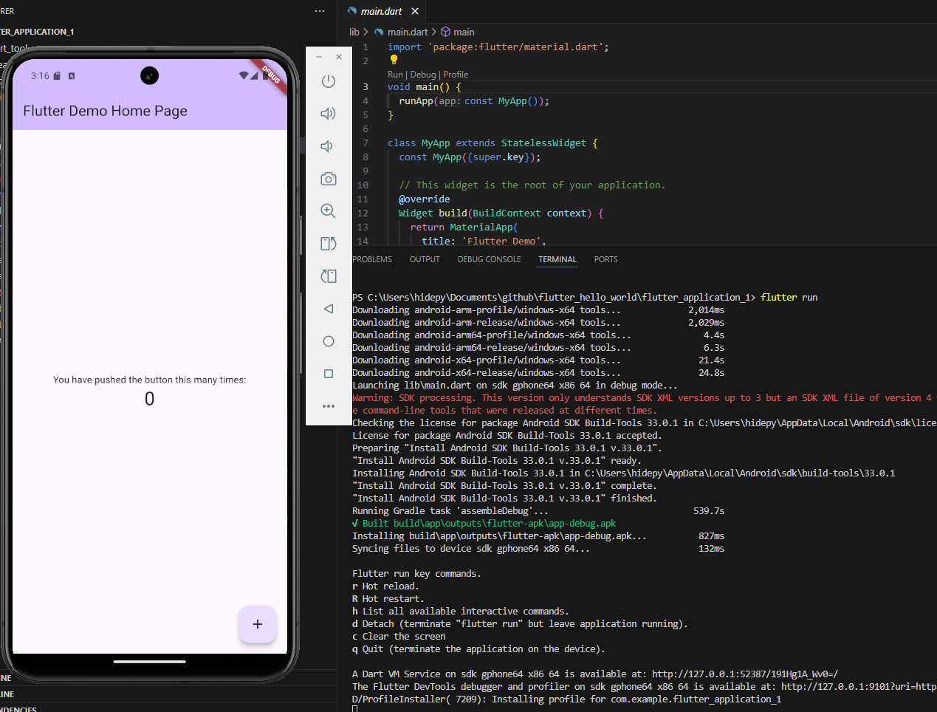This screenshot has width=937, height=712.
Task: Minimize the emulator toolbar window
Action: pos(319,57)
